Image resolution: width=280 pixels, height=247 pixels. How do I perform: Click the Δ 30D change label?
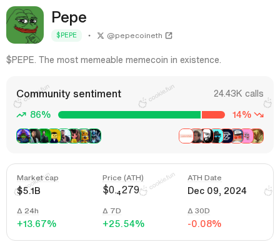(x=199, y=211)
